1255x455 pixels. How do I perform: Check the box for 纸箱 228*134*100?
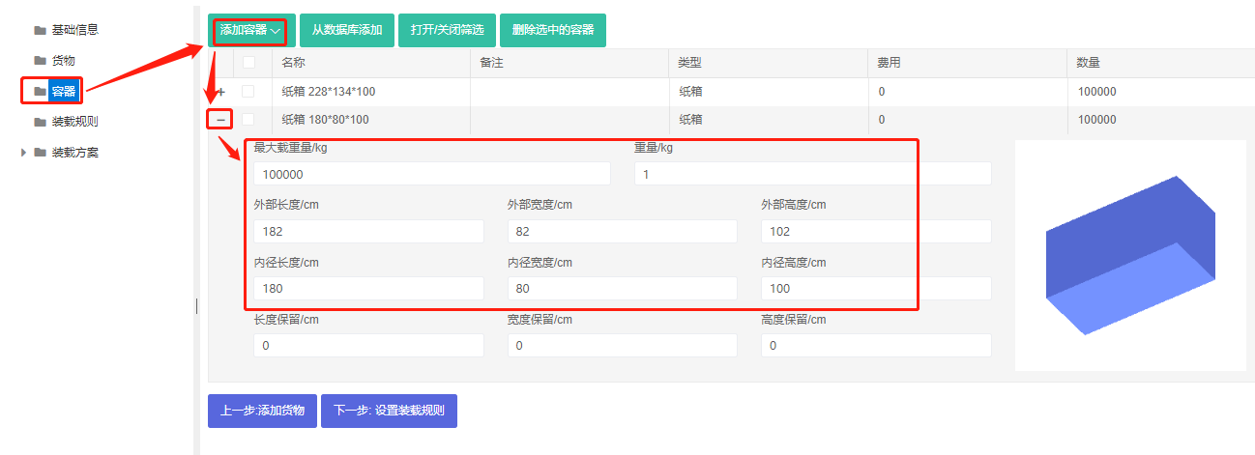(x=249, y=92)
